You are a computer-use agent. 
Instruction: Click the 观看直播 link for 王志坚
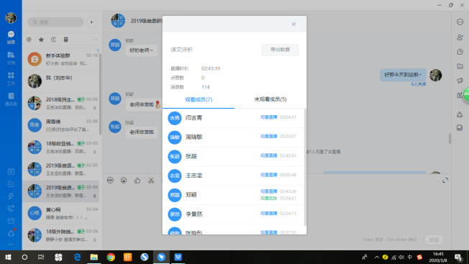[x=268, y=175]
